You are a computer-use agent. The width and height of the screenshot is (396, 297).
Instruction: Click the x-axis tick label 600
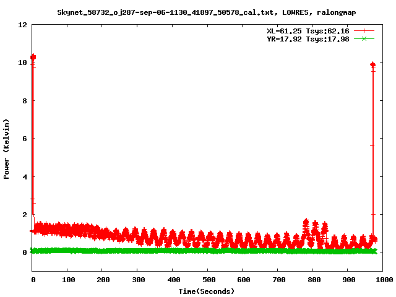(243, 280)
